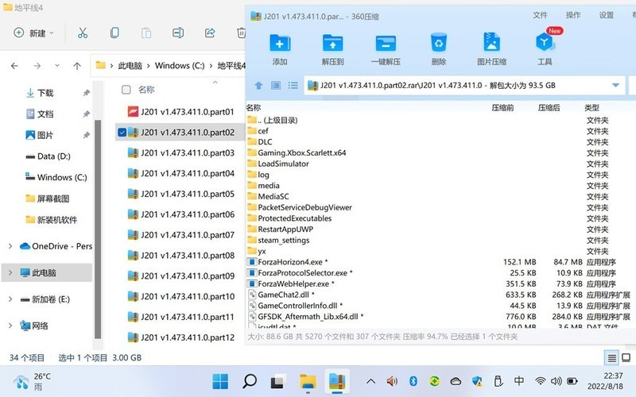Show hidden tray icons chevron on taskbar
The width and height of the screenshot is (636, 397).
coord(370,381)
